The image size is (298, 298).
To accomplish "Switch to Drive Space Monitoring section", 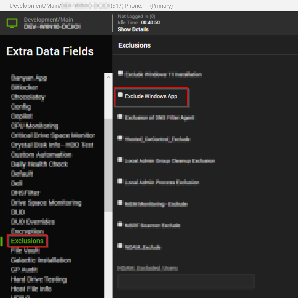I will click(x=46, y=202).
